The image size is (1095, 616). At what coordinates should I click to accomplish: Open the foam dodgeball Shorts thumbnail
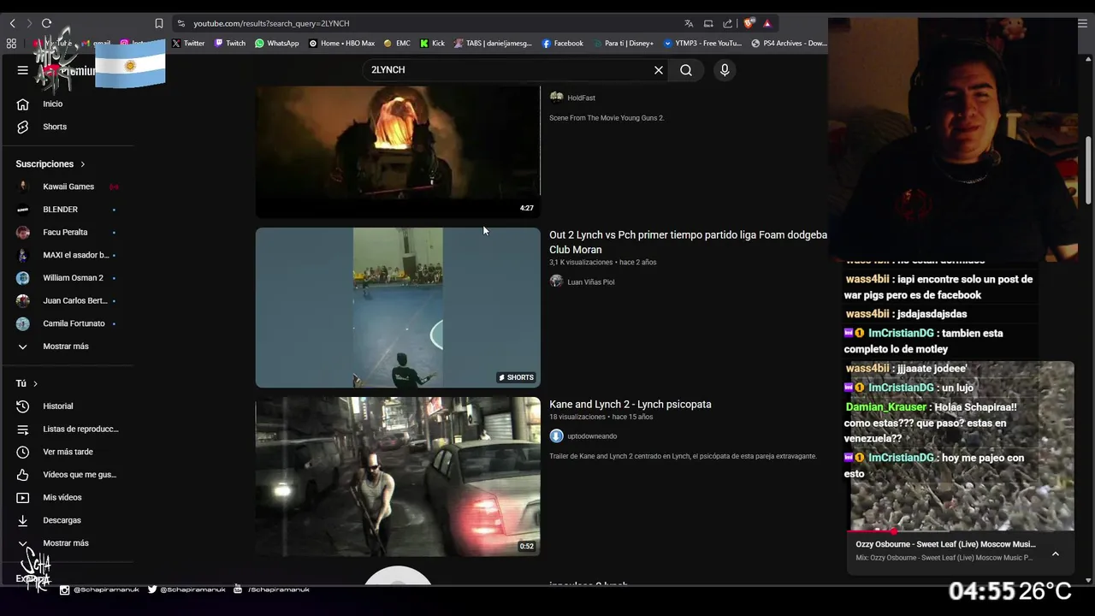click(398, 308)
